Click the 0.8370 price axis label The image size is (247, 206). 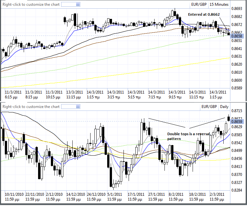[x=237, y=175]
